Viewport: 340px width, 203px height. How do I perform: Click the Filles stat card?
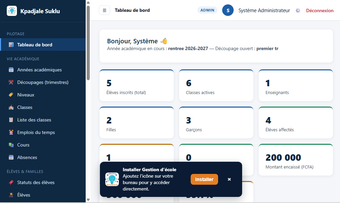[x=136, y=122]
